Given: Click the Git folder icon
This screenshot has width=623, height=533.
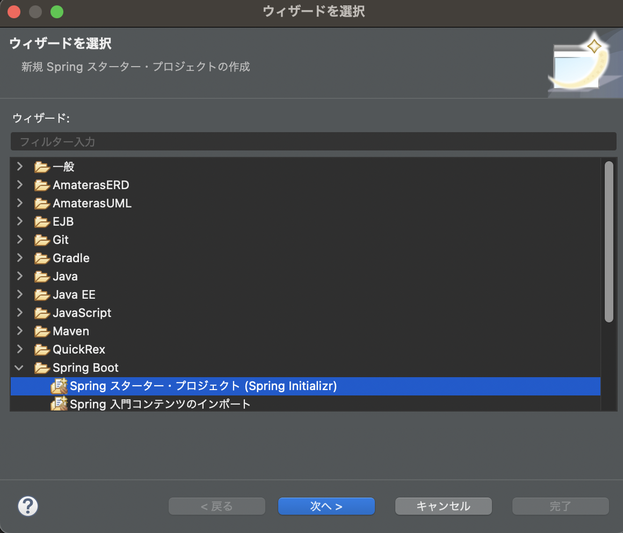Looking at the screenshot, I should (x=42, y=240).
